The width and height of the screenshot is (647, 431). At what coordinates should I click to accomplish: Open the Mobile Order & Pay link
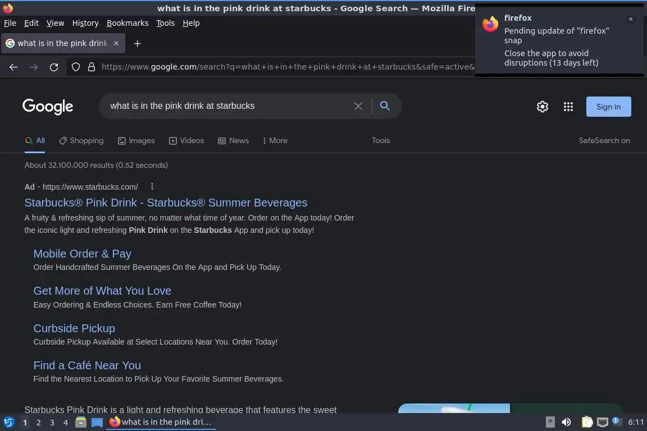point(83,254)
